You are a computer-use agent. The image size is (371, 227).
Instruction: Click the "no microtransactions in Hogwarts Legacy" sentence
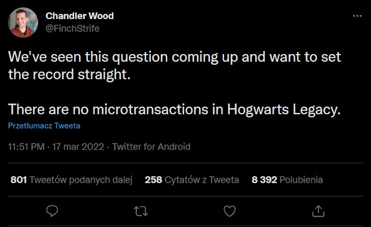[174, 110]
